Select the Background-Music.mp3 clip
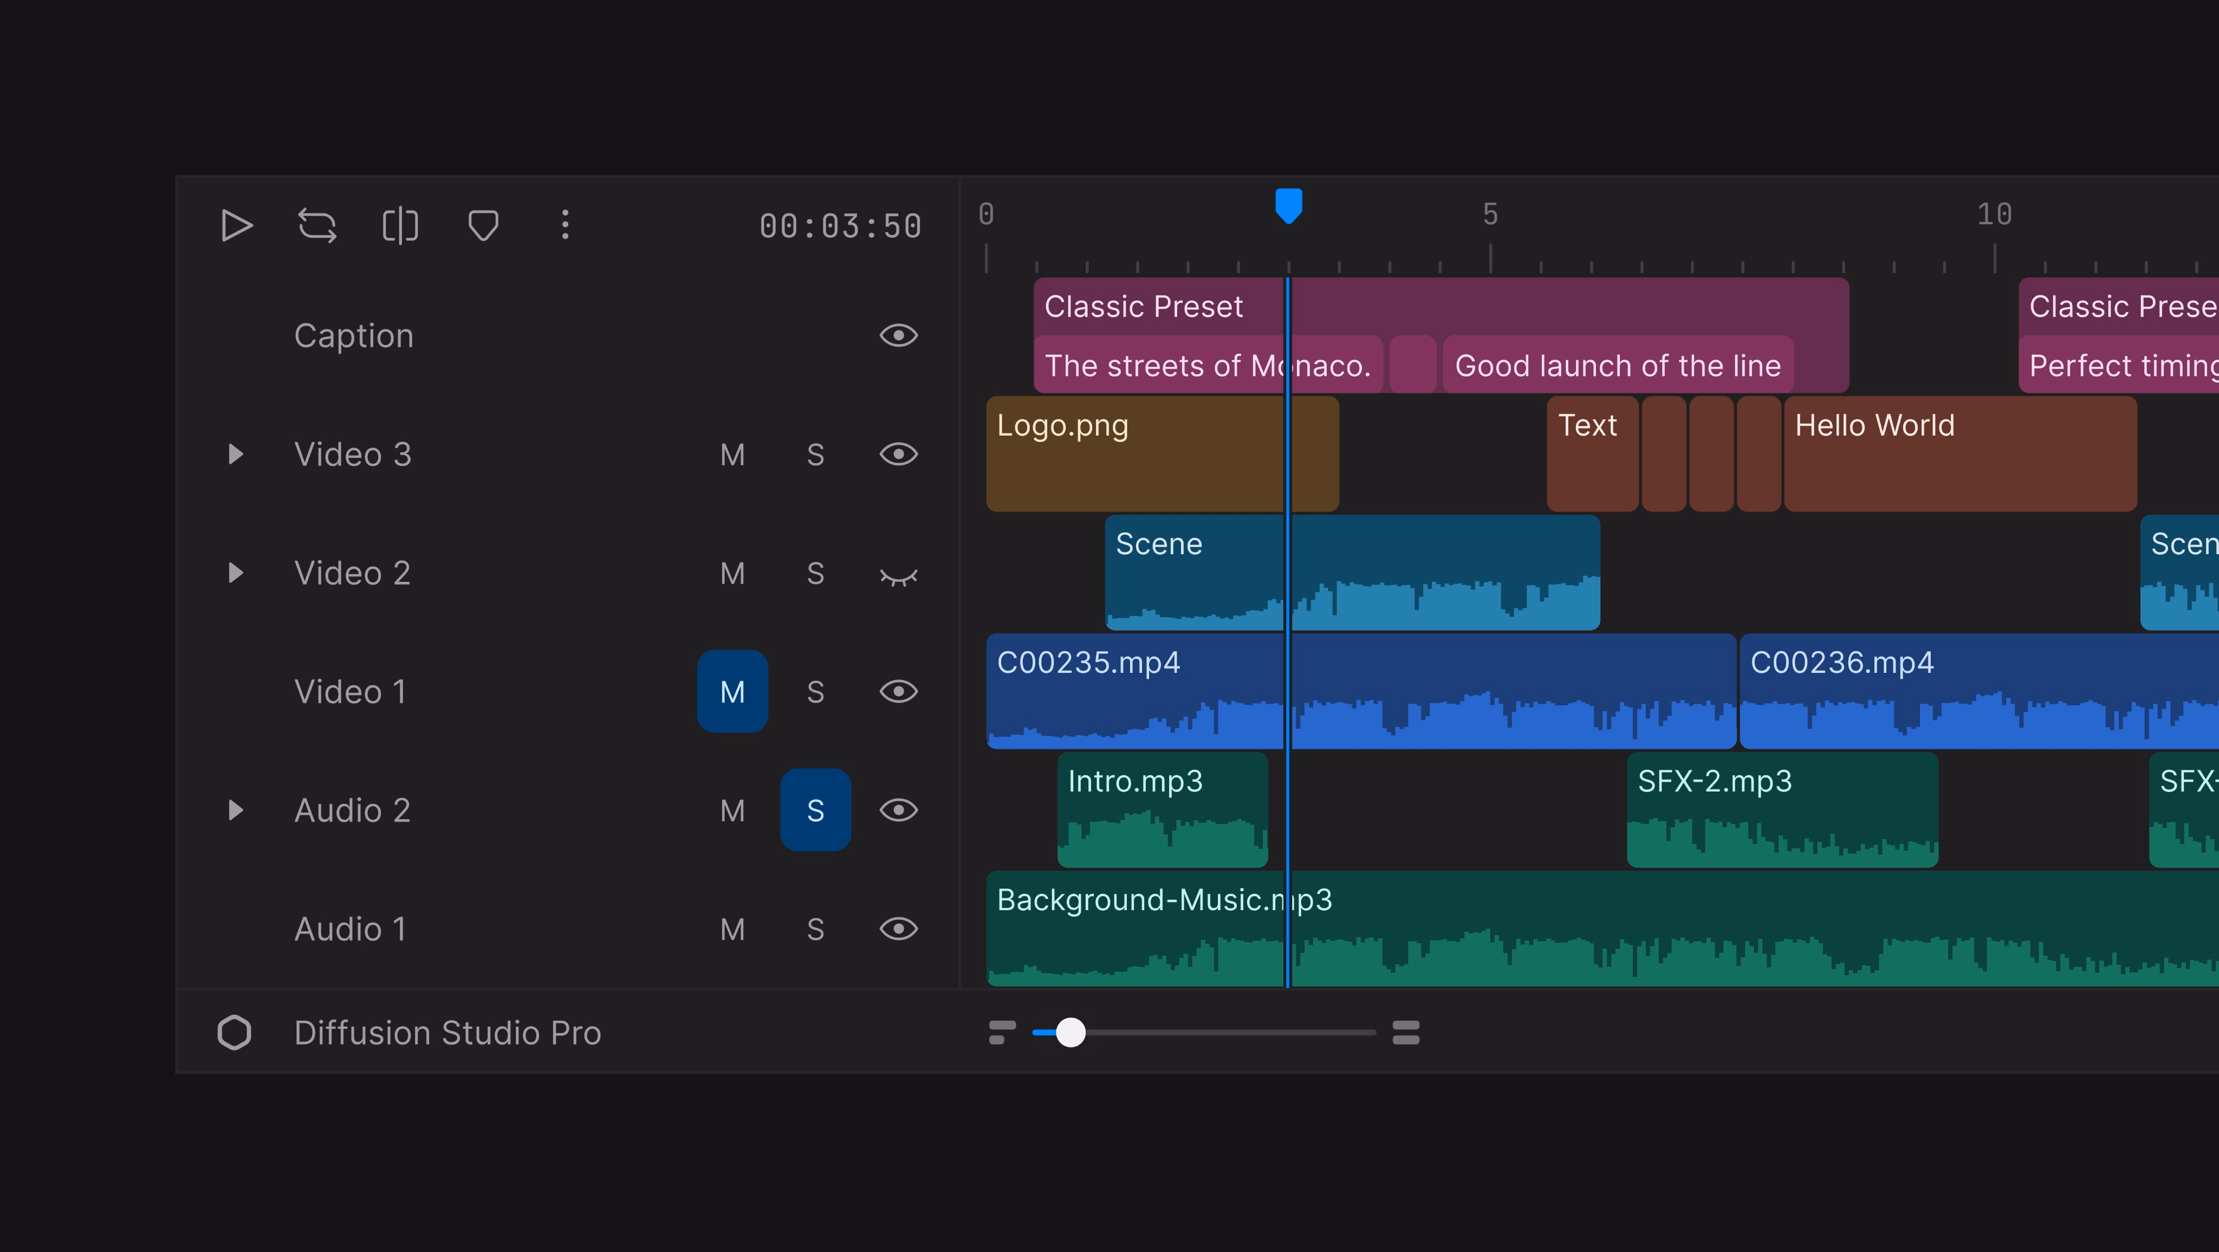This screenshot has height=1252, width=2219. [1602, 929]
